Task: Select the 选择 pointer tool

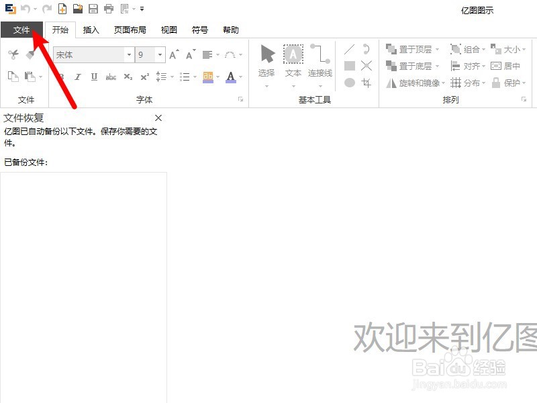Action: coord(266,62)
